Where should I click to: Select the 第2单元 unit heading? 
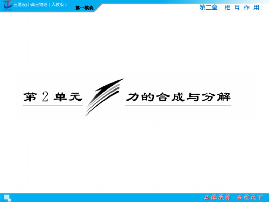click(53, 97)
